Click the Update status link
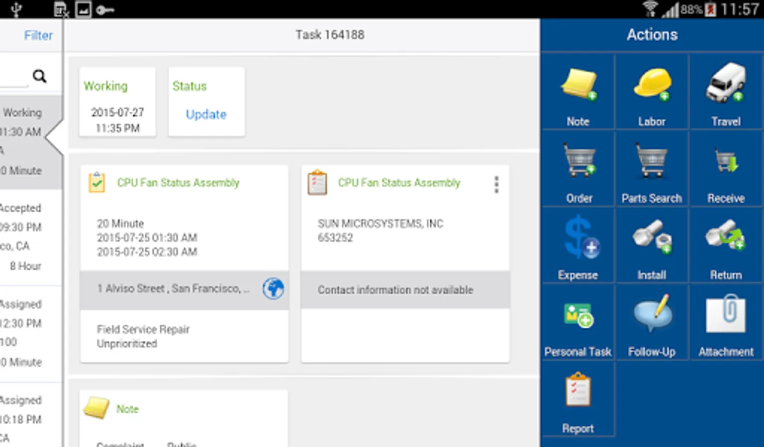Screen dimensions: 764x447 tap(206, 114)
